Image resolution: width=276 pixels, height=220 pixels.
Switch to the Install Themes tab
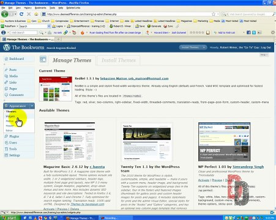[x=119, y=61]
